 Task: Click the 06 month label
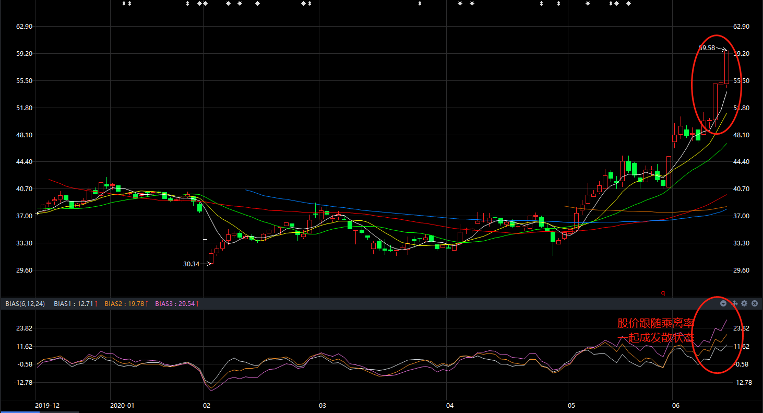click(676, 405)
